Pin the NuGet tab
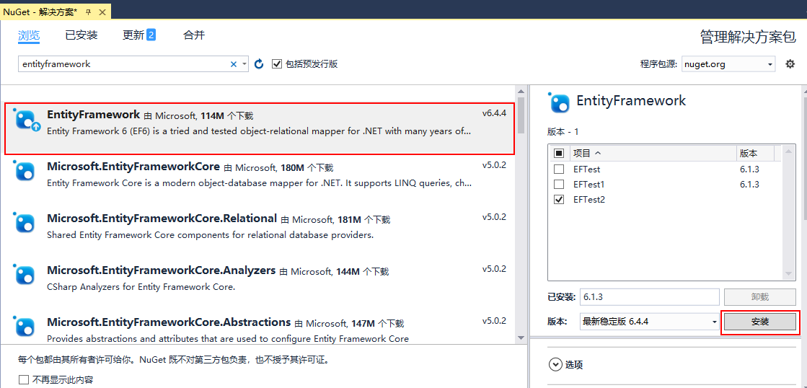 pos(88,12)
